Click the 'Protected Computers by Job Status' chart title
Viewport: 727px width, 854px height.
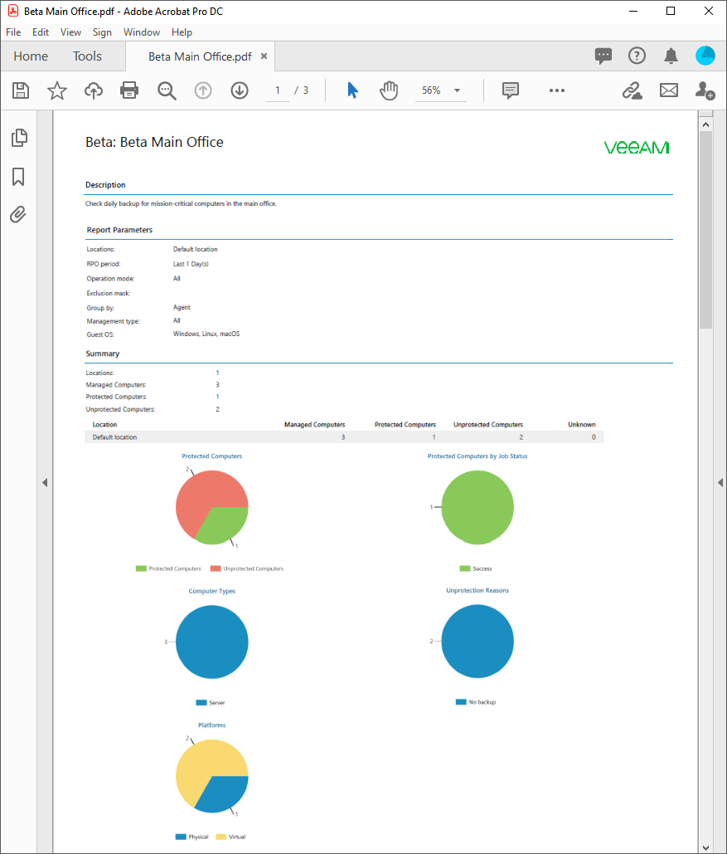click(x=477, y=456)
